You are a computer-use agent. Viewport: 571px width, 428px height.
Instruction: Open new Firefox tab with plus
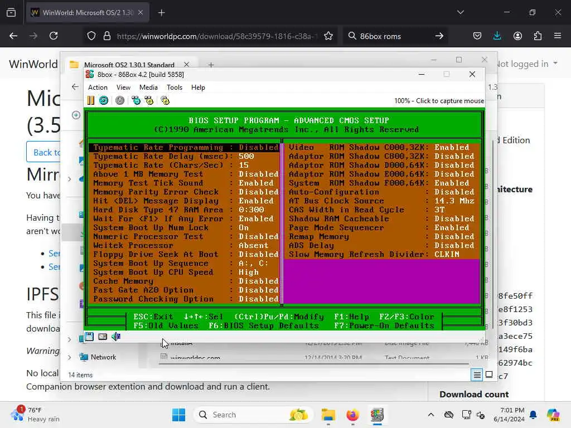pyautogui.click(x=161, y=13)
